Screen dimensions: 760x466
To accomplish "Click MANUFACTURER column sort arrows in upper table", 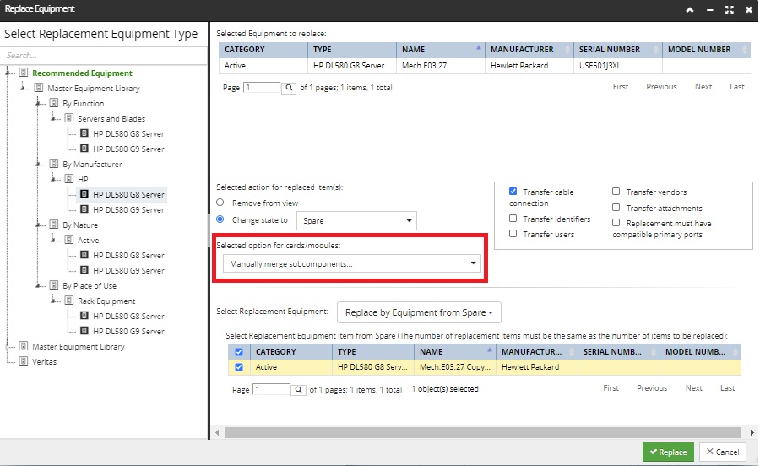I will (x=567, y=50).
